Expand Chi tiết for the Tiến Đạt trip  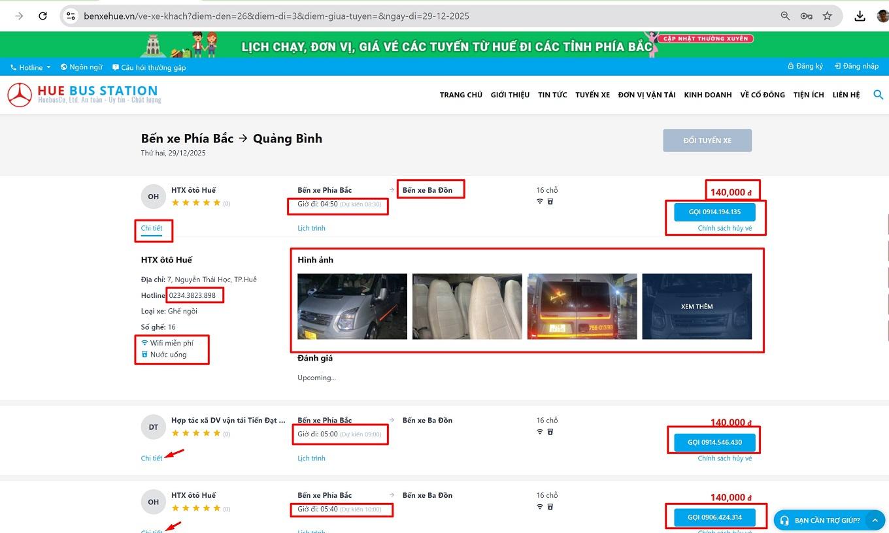coord(152,458)
